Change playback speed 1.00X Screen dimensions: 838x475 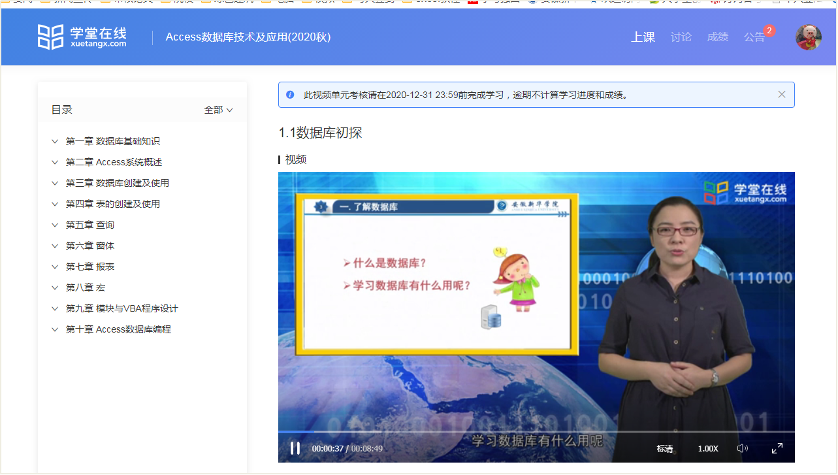(x=708, y=449)
